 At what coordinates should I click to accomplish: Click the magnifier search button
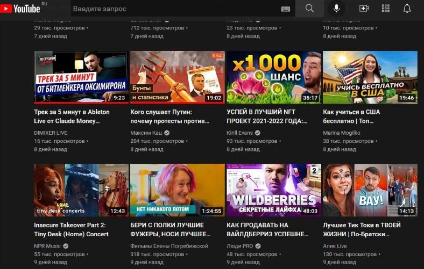pos(309,9)
